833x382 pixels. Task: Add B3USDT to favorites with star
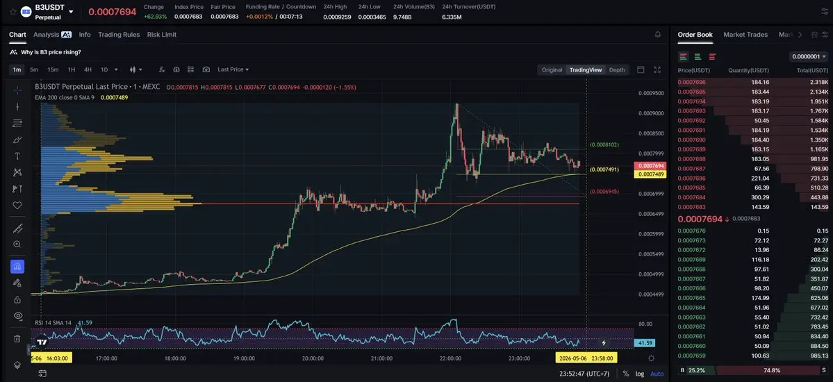(x=13, y=12)
